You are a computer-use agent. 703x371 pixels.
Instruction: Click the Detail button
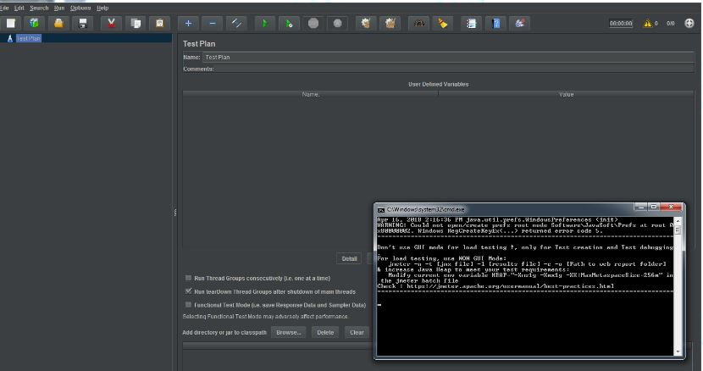click(349, 258)
